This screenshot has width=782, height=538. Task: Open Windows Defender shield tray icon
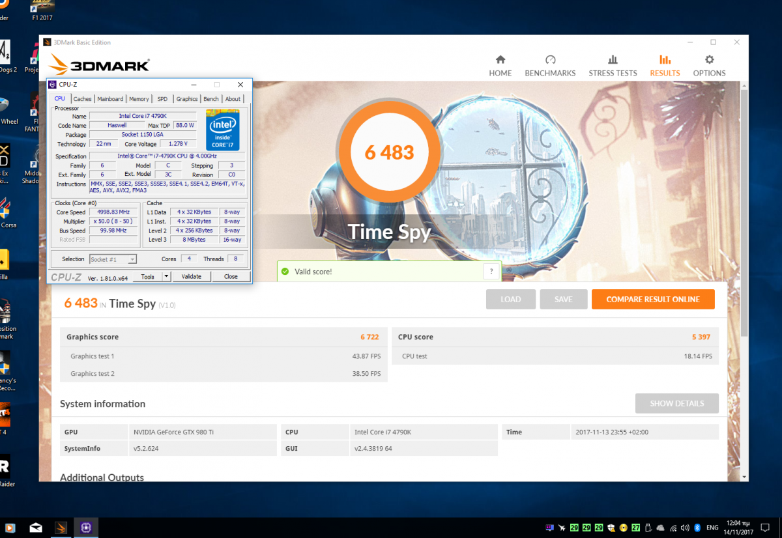click(x=612, y=528)
